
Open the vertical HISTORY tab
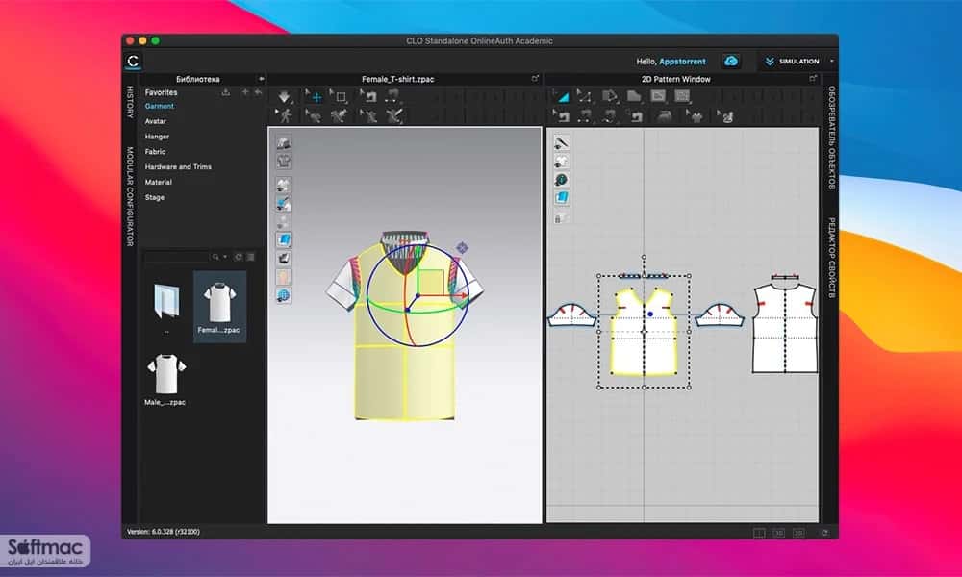coord(130,102)
